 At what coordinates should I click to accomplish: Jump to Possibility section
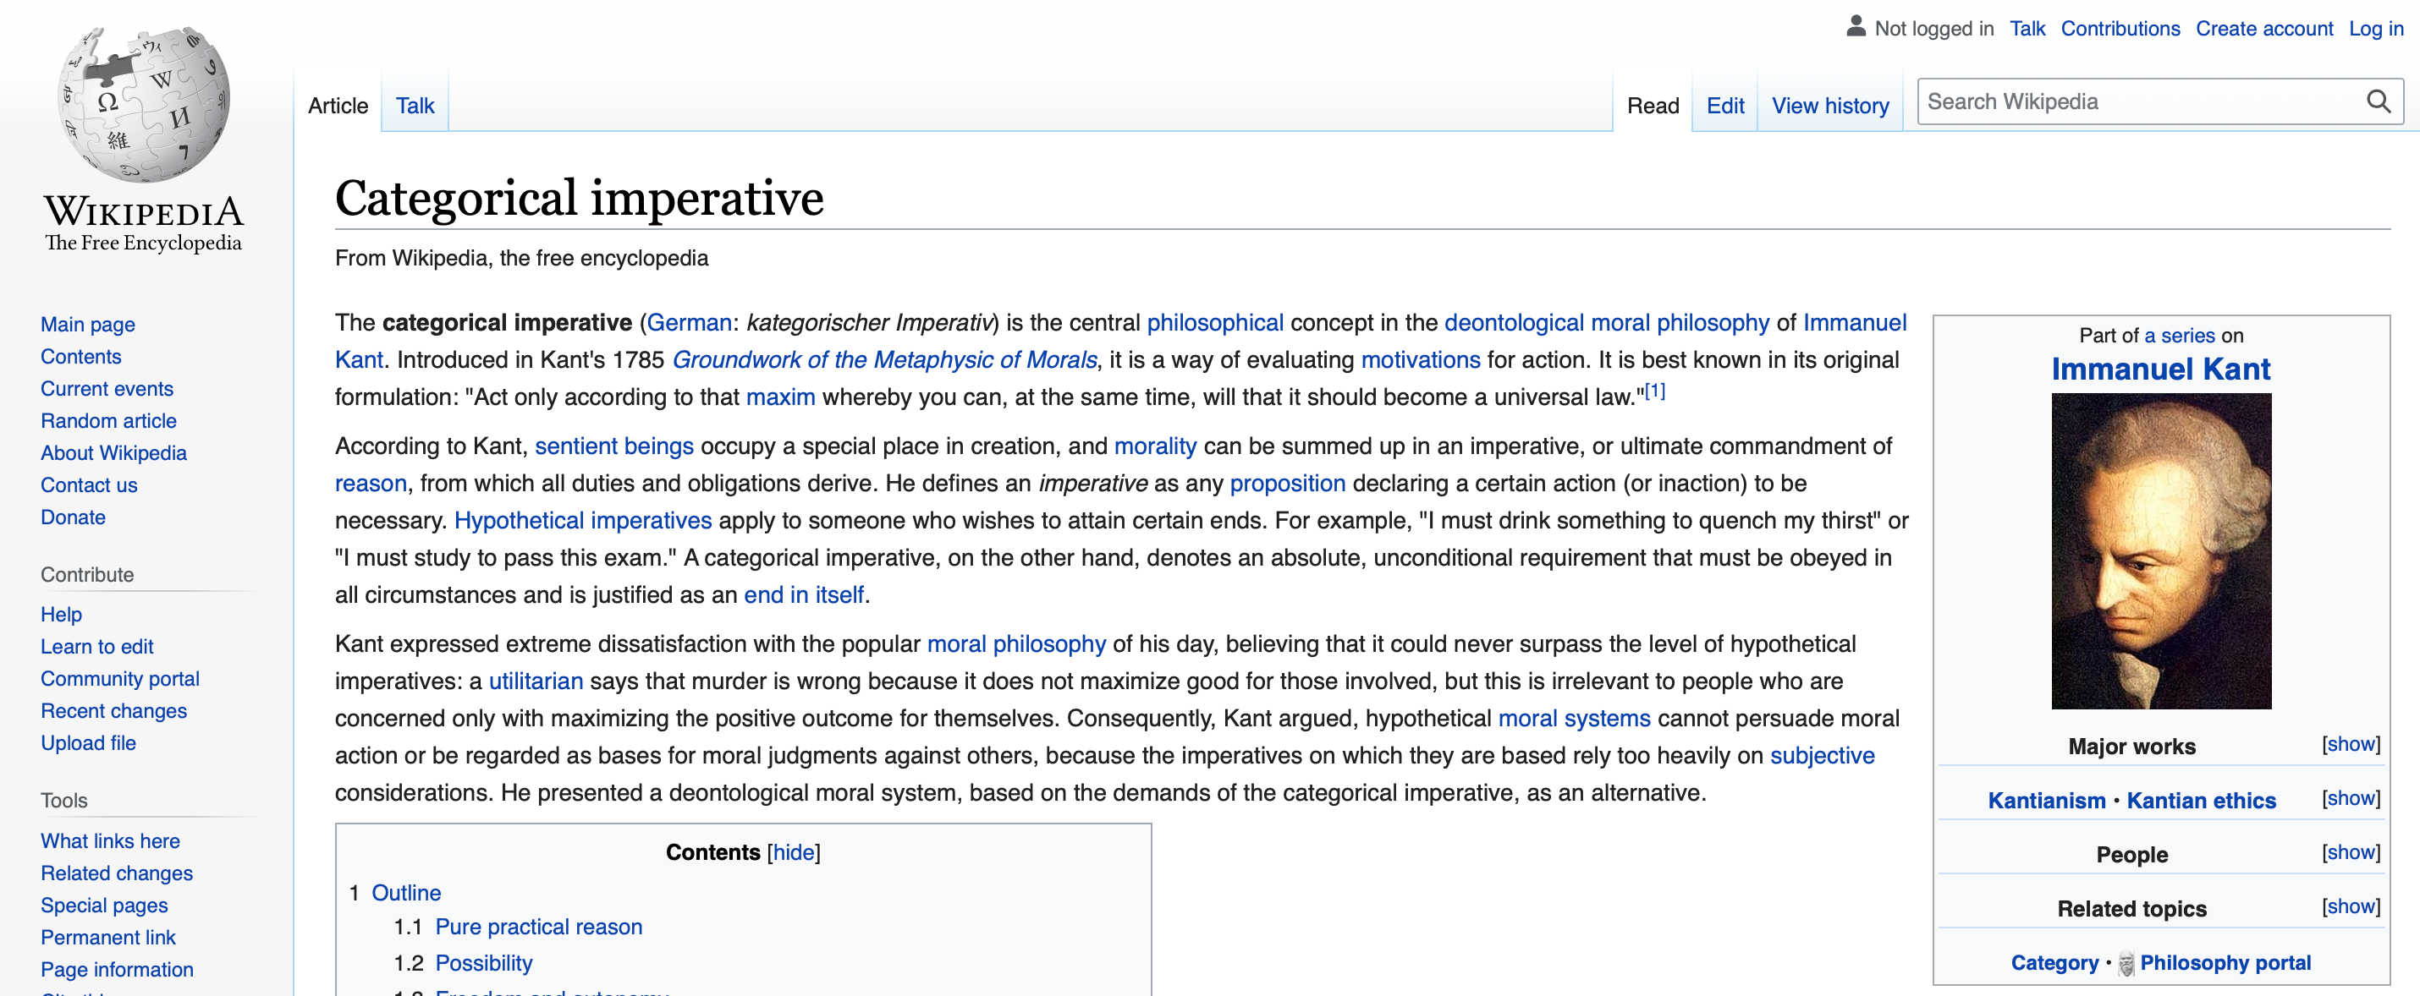click(484, 963)
